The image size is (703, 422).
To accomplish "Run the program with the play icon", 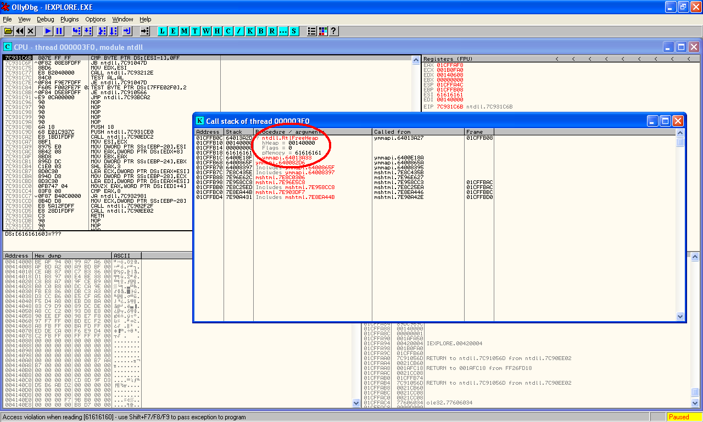I will [48, 31].
